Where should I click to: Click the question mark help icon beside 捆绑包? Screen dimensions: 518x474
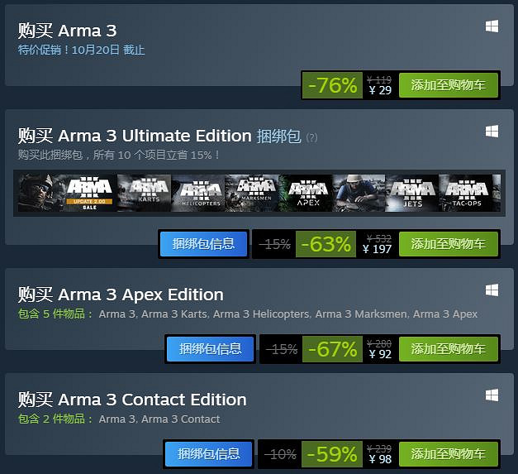pyautogui.click(x=311, y=137)
